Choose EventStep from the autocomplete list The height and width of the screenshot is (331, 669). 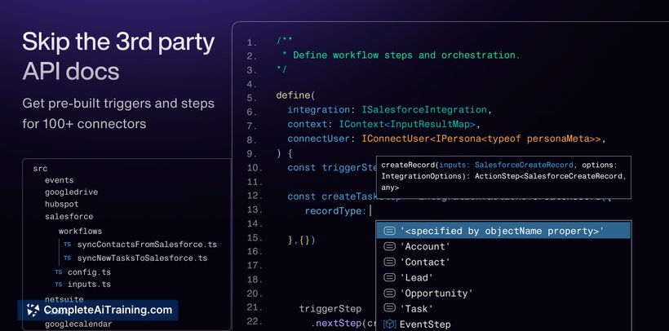click(503, 324)
